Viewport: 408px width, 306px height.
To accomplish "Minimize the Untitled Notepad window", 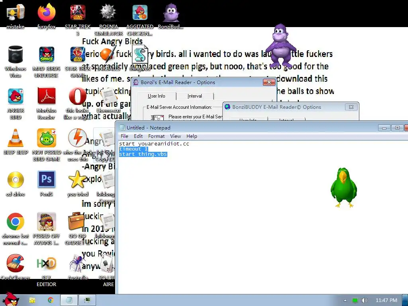I will (x=384, y=128).
